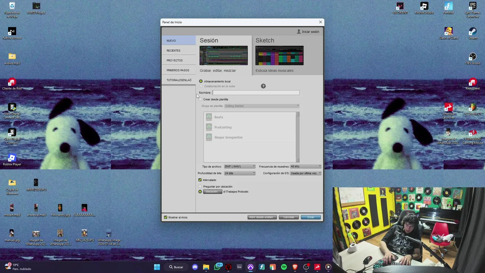Enable the Crear desde plantilla checkbox
The height and width of the screenshot is (273, 485).
[x=200, y=99]
